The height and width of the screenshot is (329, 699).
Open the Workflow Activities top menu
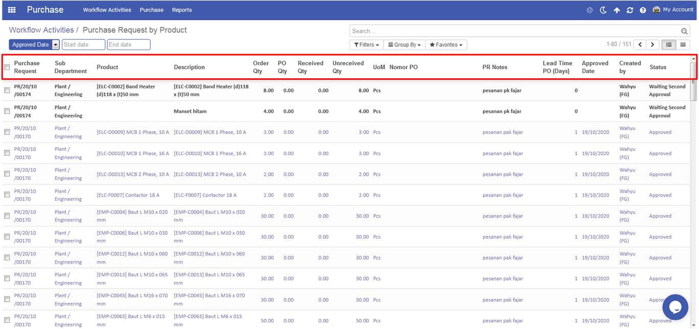[x=107, y=10]
